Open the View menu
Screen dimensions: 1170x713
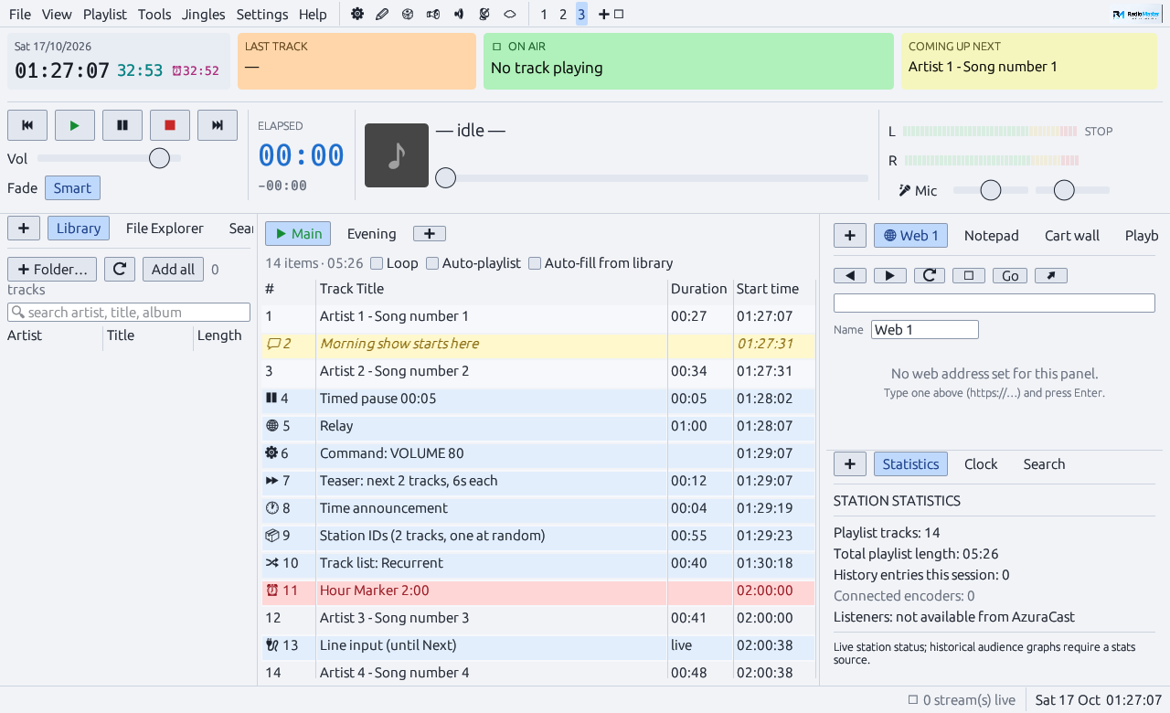57,14
